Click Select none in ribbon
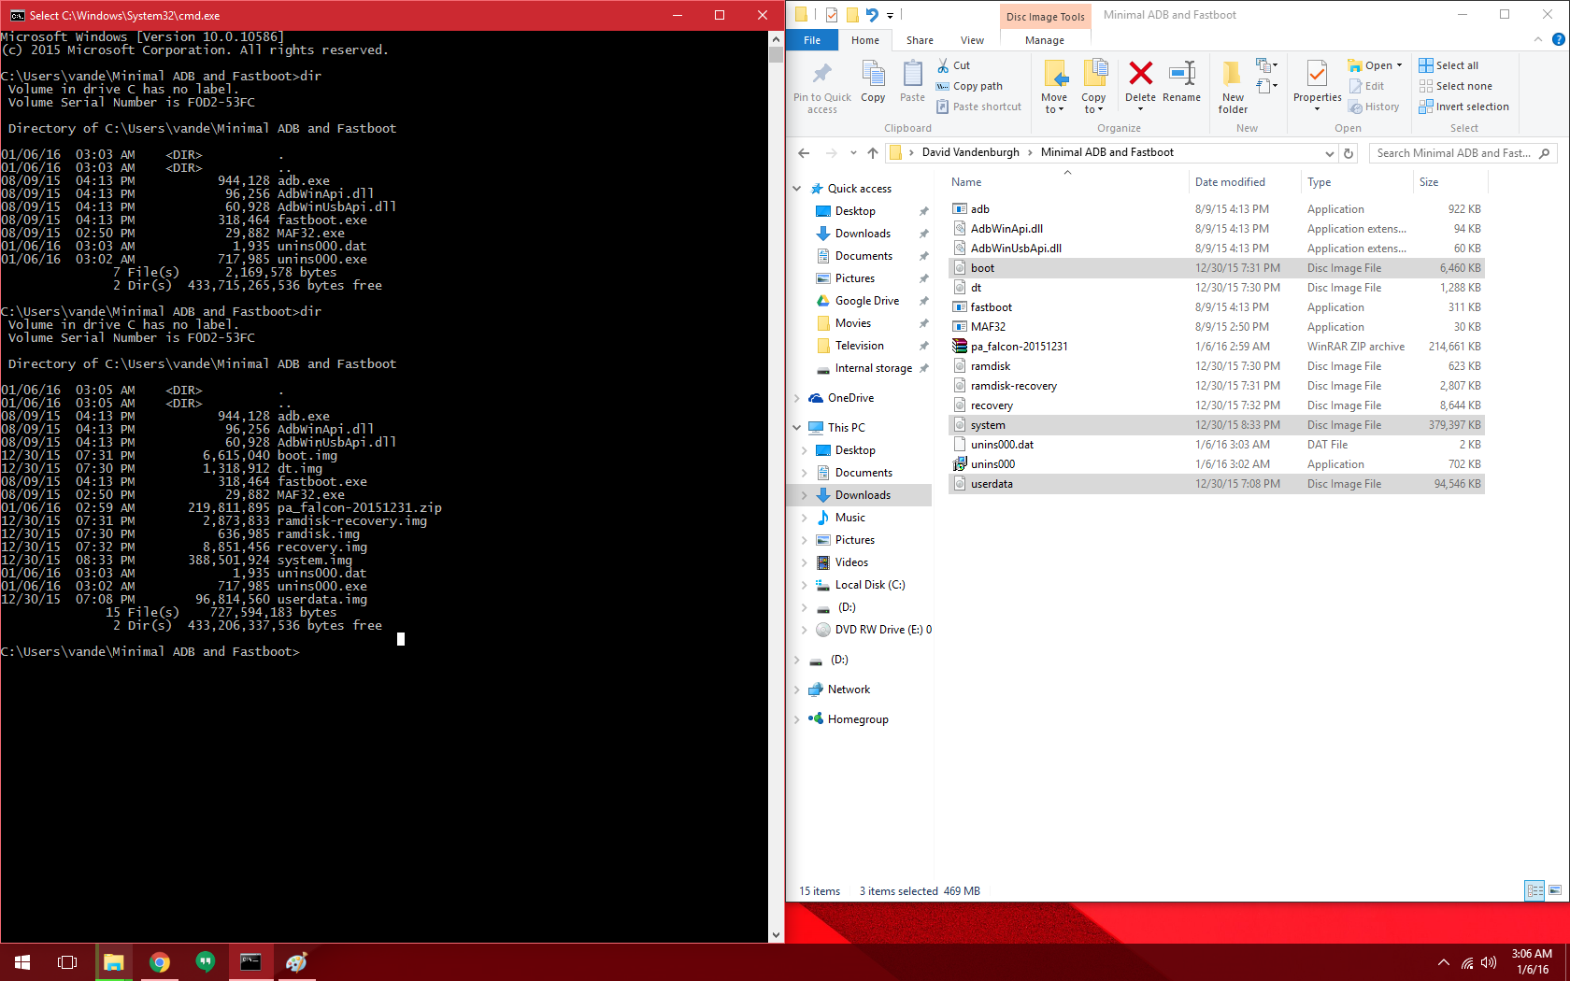This screenshot has width=1570, height=981. (1455, 86)
